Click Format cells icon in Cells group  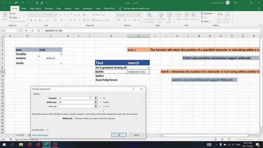click(x=194, y=15)
